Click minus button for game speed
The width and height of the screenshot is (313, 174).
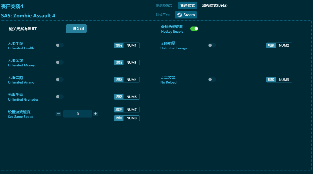[58, 114]
